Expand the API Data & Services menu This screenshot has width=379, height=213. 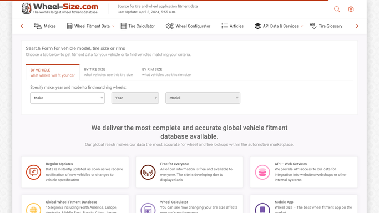(279, 26)
